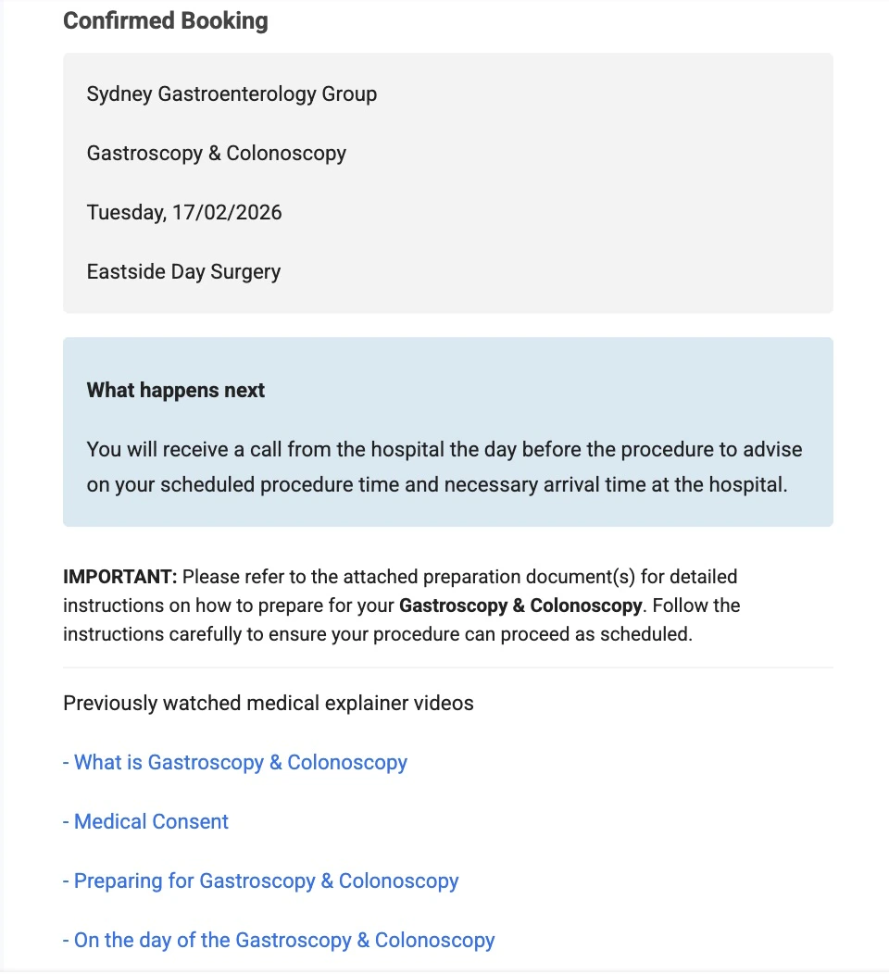
Task: Click the hospital call instructions paragraph
Action: point(444,467)
